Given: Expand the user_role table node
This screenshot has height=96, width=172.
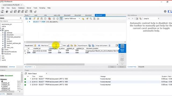Looking at the screenshot, I should [x=3, y=47].
